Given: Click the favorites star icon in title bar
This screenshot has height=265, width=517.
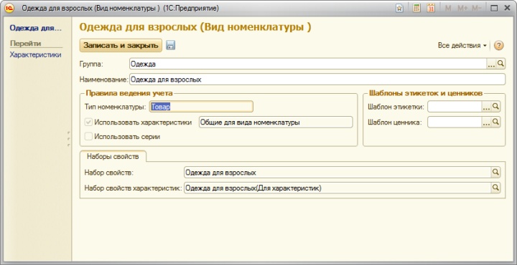Looking at the screenshot, I should (400, 8).
